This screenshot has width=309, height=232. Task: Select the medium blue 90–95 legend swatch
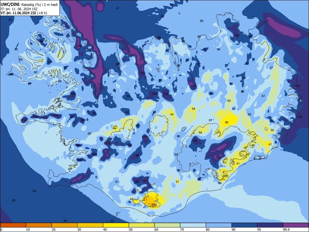244,225
